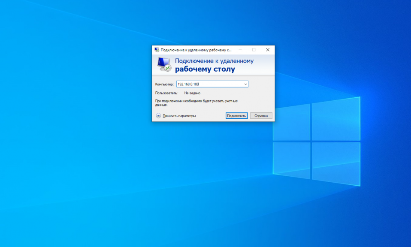The image size is (411, 247).
Task: Click the Не задано user value
Action: pyautogui.click(x=192, y=93)
